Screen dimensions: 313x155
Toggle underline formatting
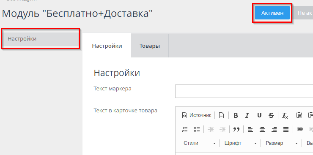[x=259, y=115]
